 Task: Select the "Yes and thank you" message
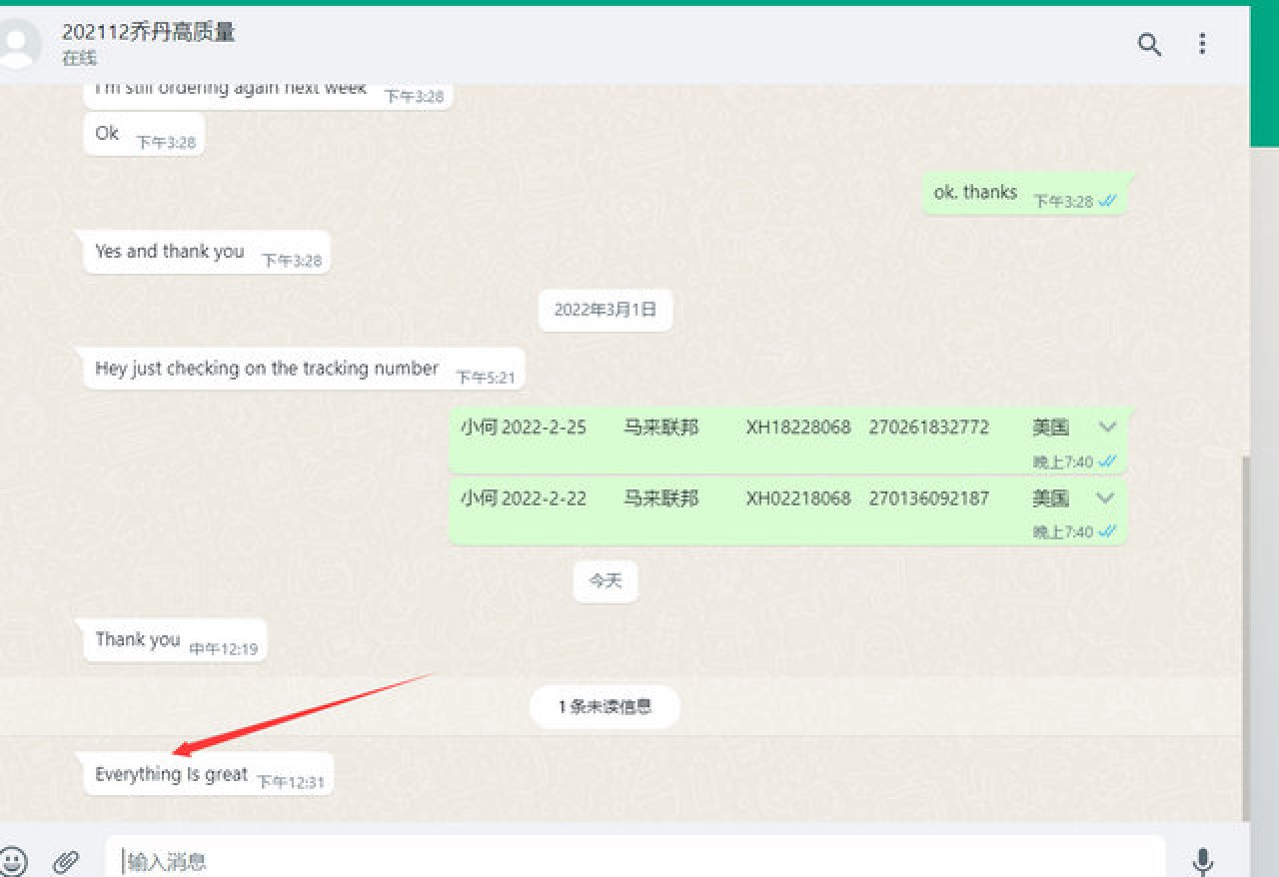click(170, 252)
